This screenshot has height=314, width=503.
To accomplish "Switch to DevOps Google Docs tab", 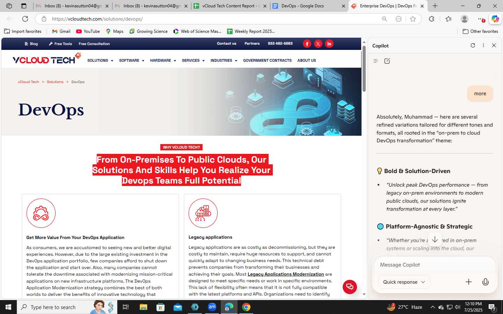I will pyautogui.click(x=309, y=6).
